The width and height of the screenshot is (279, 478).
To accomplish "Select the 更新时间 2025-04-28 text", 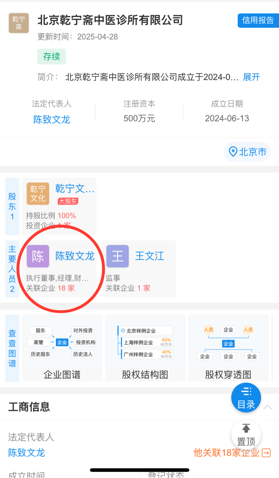I will [78, 37].
